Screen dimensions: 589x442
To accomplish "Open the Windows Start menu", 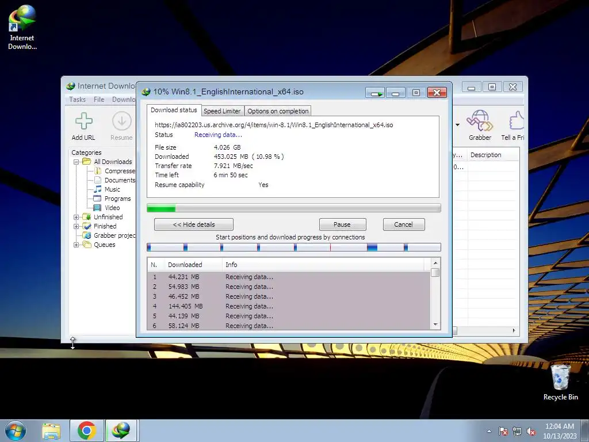I will [15, 430].
